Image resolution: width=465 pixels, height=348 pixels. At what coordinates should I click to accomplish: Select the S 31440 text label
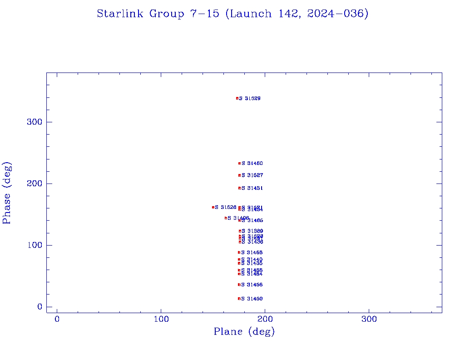click(x=252, y=260)
